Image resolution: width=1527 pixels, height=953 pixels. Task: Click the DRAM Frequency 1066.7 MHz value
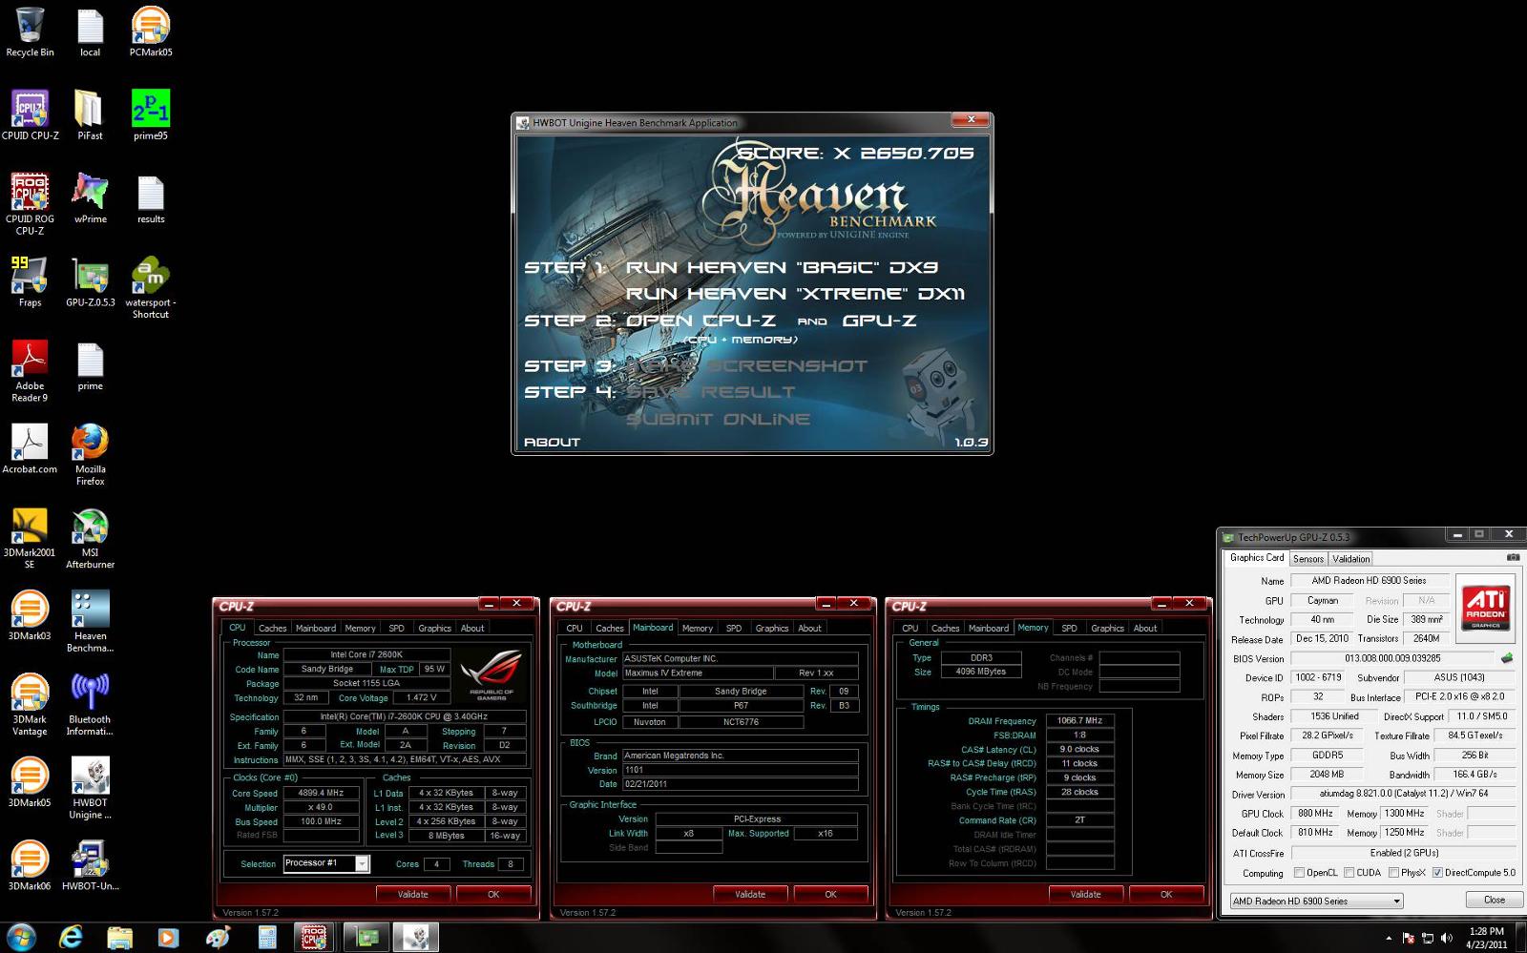[1079, 721]
